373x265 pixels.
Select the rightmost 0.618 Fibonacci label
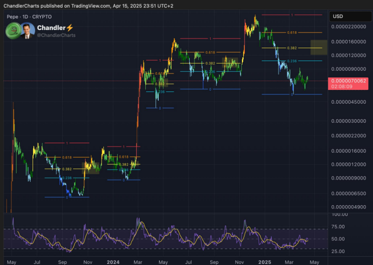pos(292,32)
